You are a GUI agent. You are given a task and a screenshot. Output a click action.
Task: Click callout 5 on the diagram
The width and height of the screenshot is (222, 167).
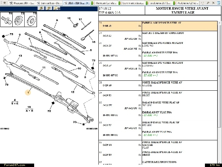pyautogui.click(x=91, y=50)
